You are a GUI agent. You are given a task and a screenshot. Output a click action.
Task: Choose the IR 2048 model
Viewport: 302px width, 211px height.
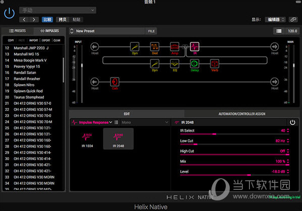click(118, 139)
